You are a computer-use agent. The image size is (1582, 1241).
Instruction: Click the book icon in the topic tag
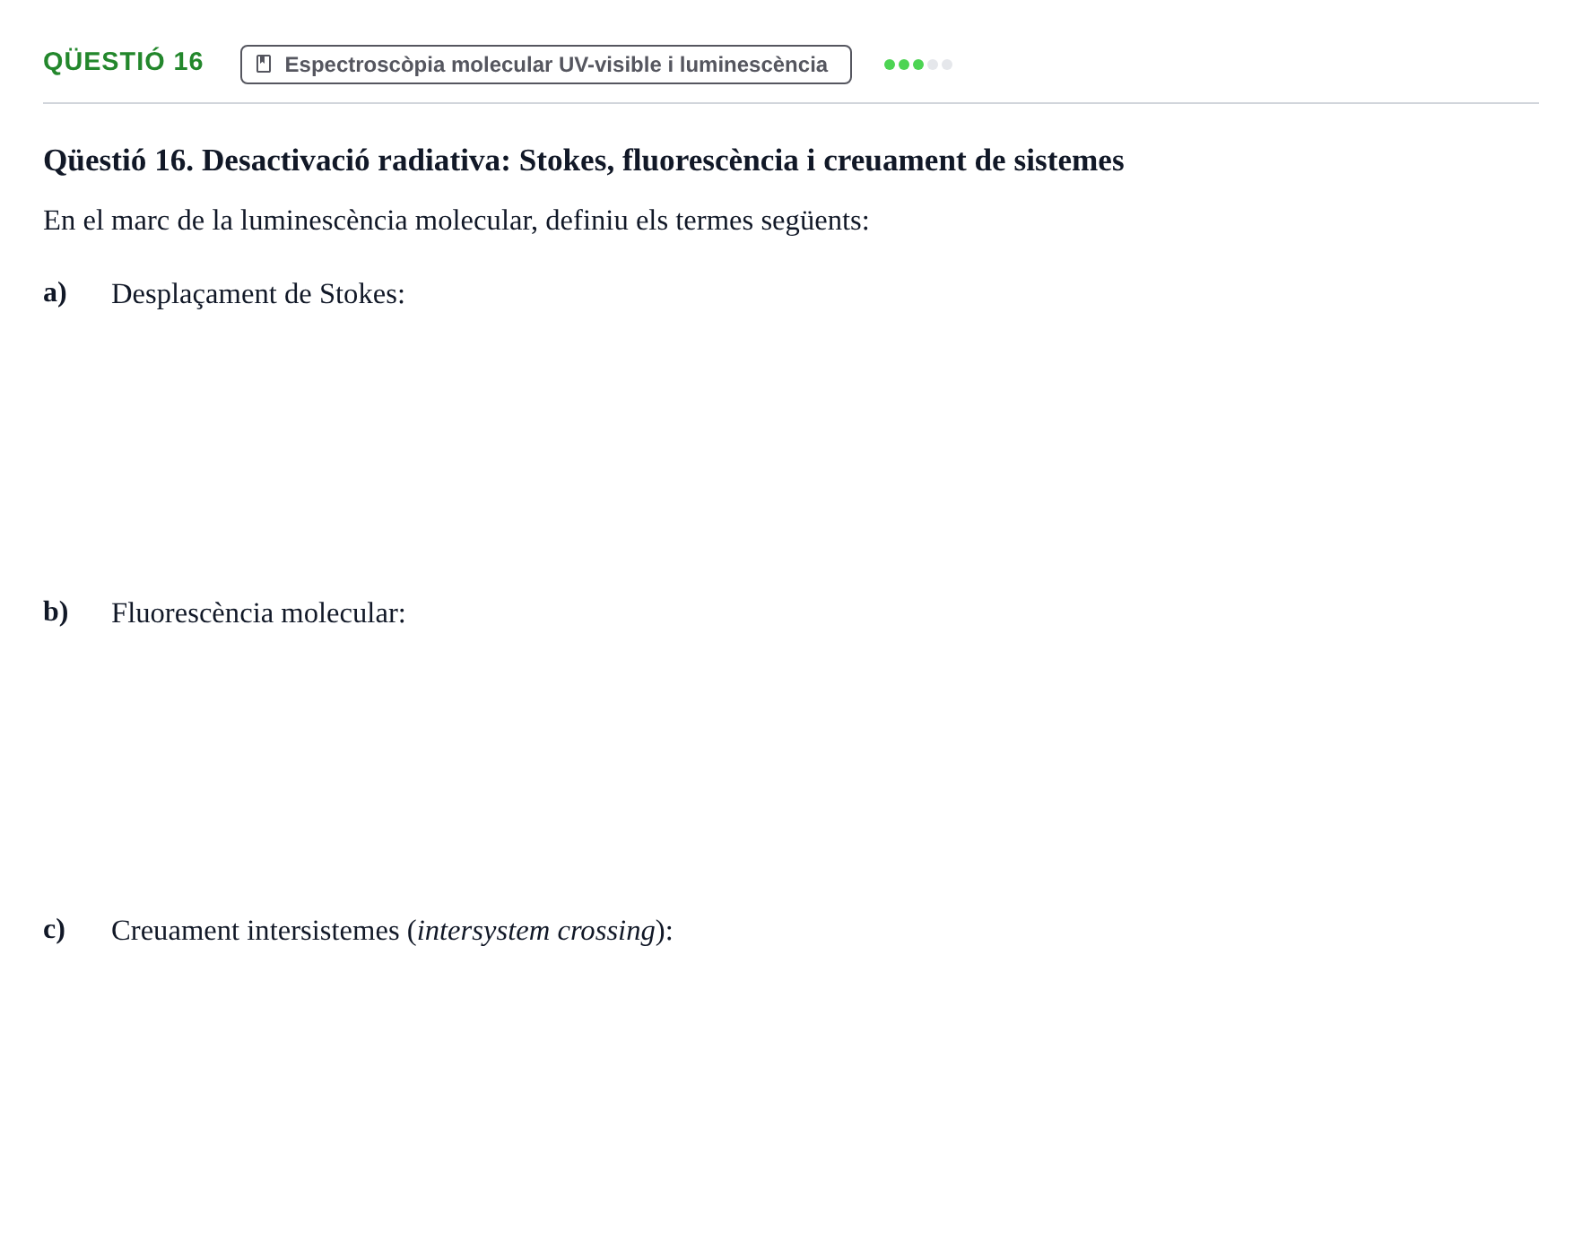click(x=264, y=64)
